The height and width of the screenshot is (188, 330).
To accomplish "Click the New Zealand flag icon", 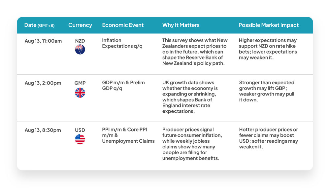I will (x=80, y=50).
